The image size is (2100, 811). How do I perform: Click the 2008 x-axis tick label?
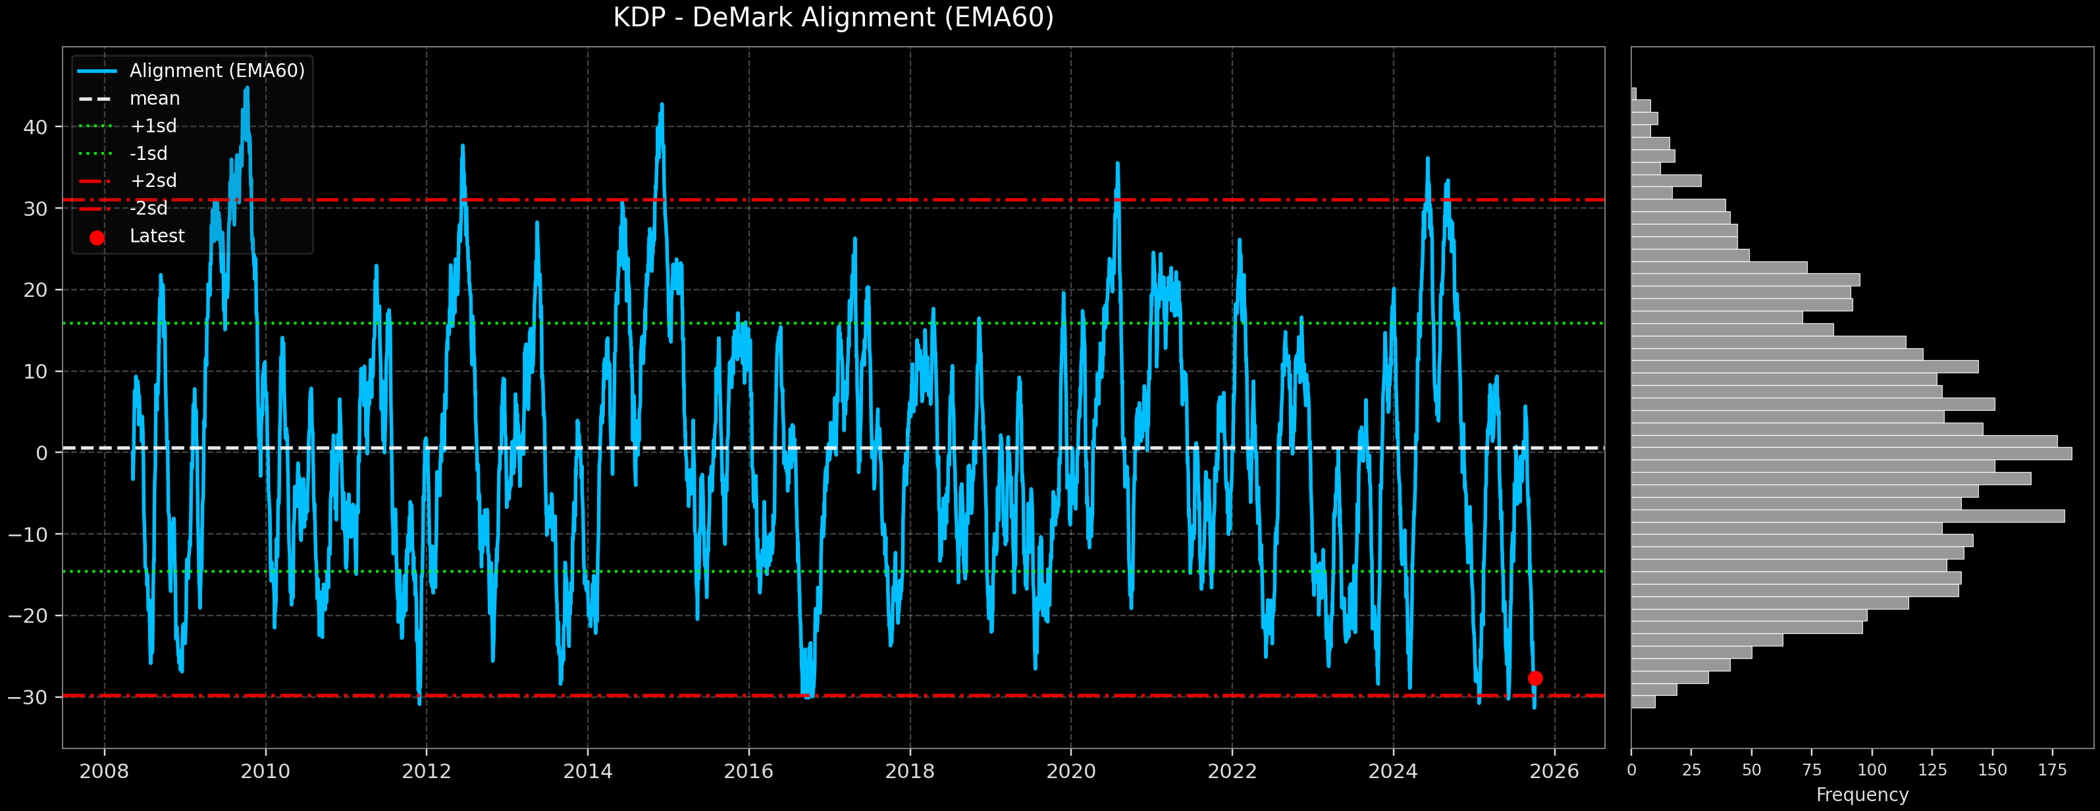point(103,771)
